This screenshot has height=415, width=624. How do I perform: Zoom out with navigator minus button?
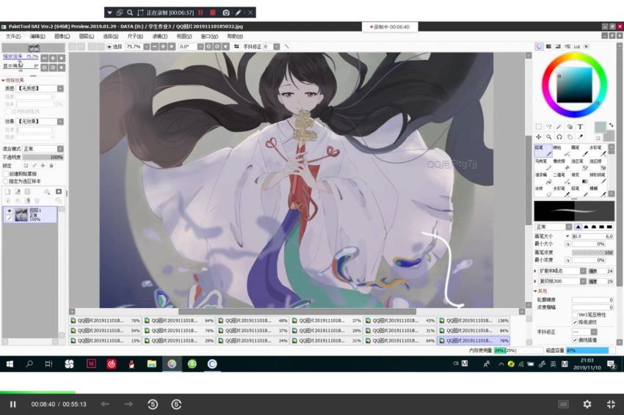45,58
